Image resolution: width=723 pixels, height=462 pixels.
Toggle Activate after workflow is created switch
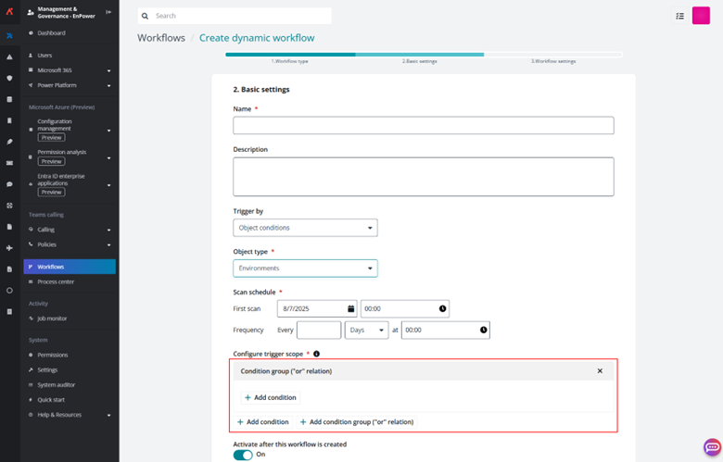[x=243, y=455]
